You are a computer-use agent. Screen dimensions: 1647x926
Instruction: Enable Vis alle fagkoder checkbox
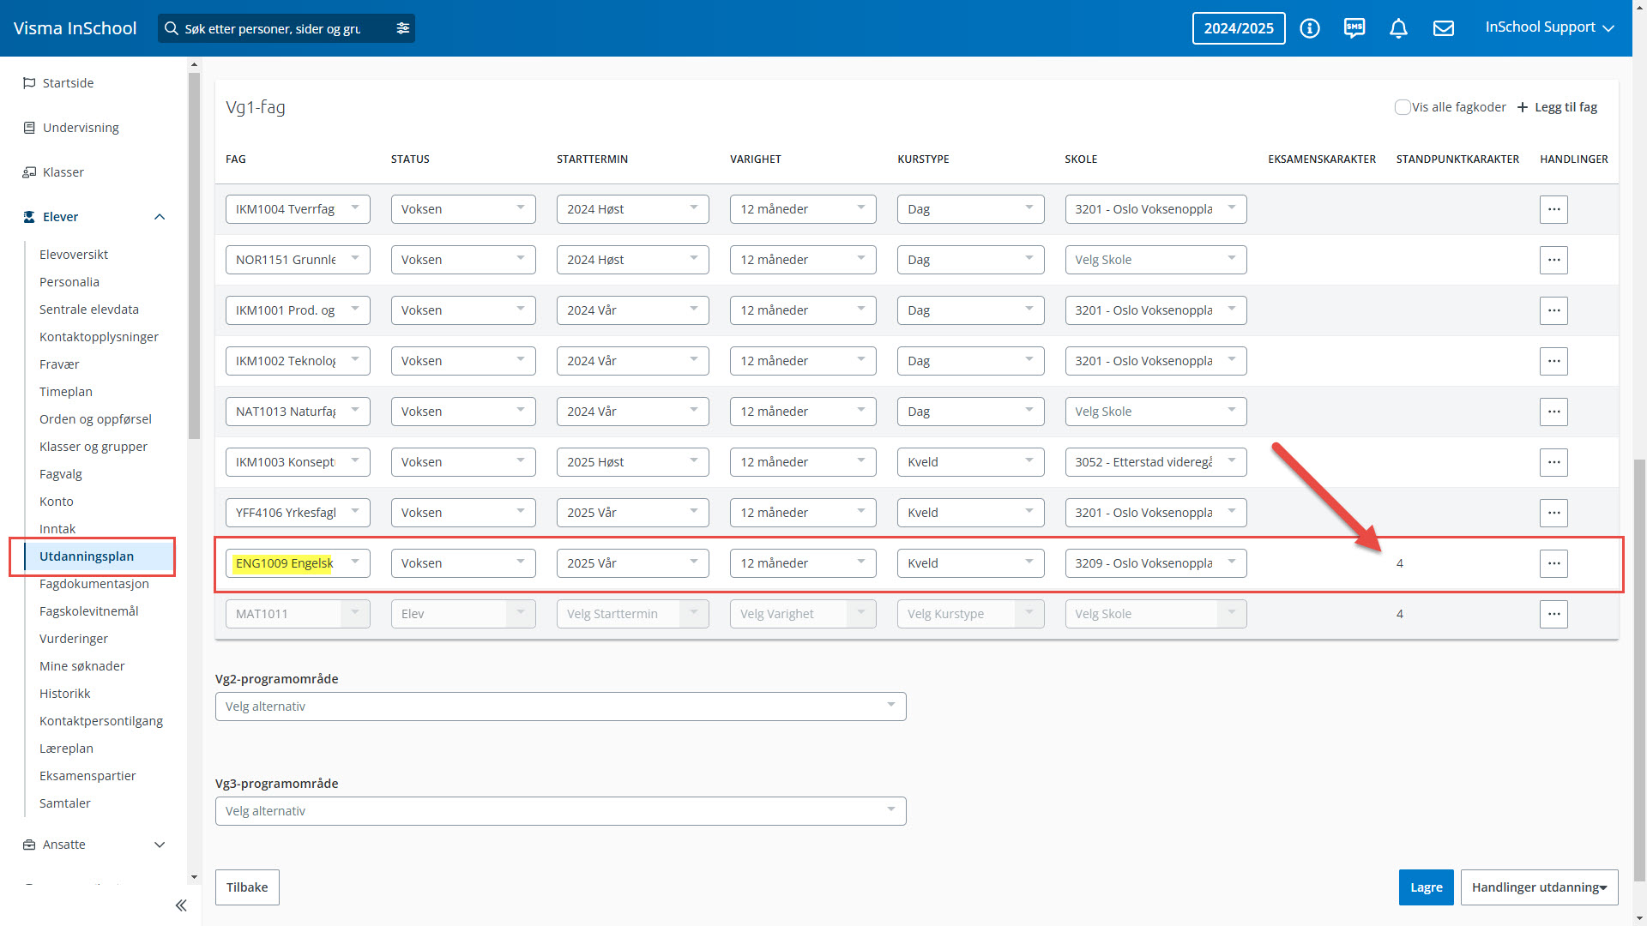coord(1403,107)
